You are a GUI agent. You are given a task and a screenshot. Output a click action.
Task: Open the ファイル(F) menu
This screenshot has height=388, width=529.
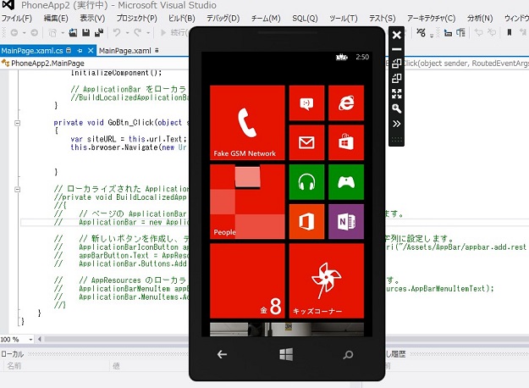click(16, 19)
